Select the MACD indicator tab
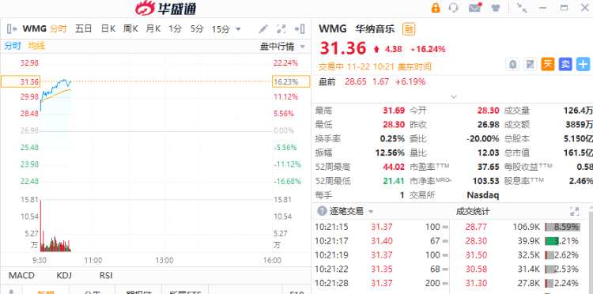 (21, 275)
